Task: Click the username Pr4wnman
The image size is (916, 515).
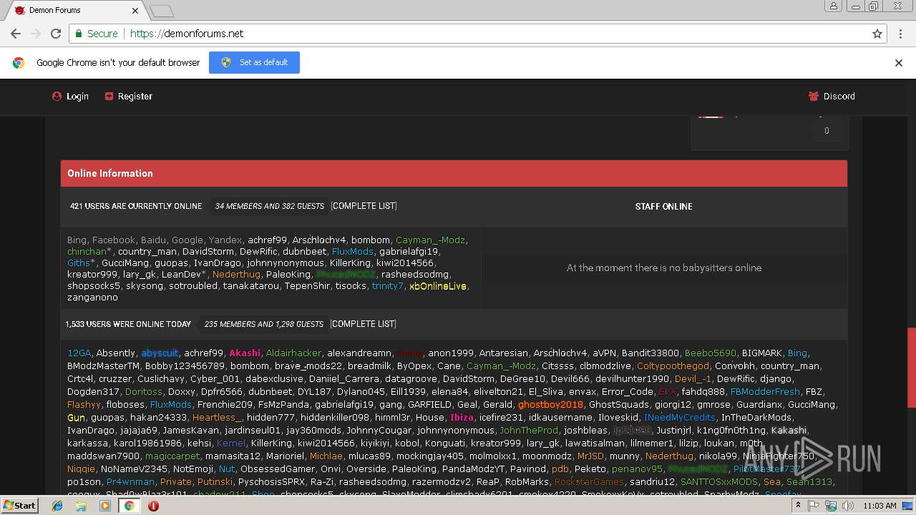Action: click(130, 482)
